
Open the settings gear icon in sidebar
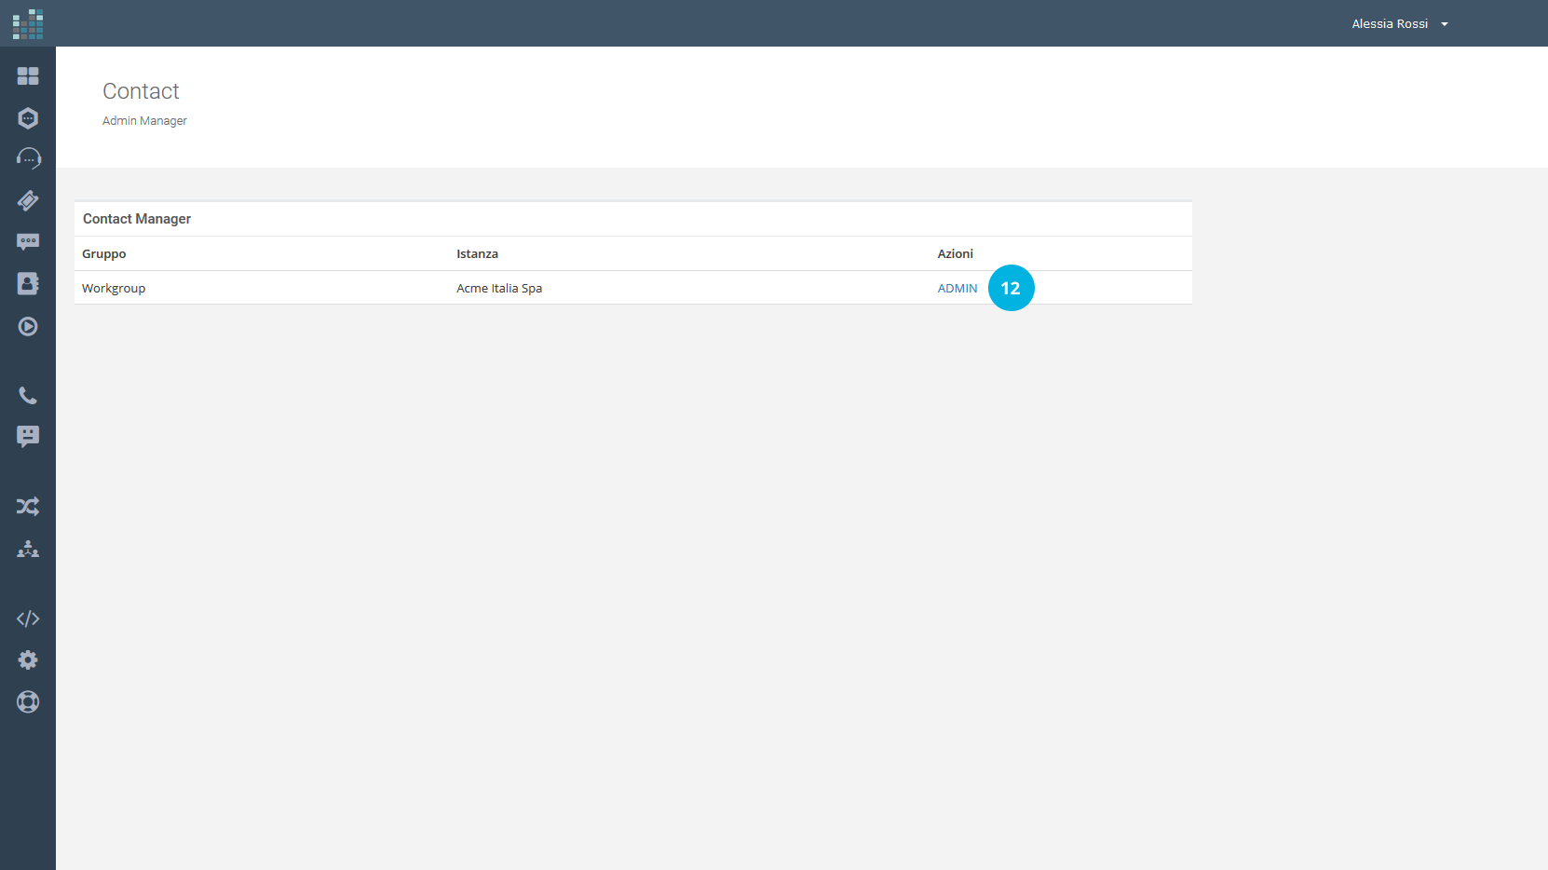point(28,660)
